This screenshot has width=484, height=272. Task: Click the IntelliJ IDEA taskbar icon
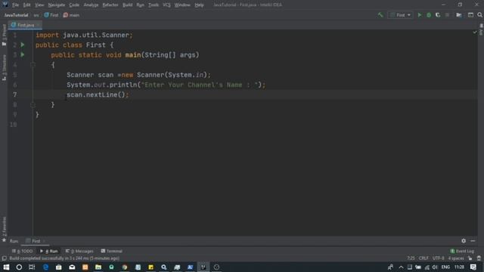pos(203,267)
